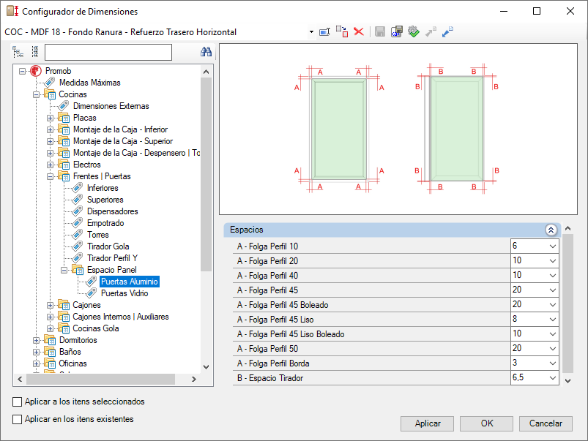Open Folga Perfil Borda value dropdown
The height and width of the screenshot is (441, 588).
(553, 363)
